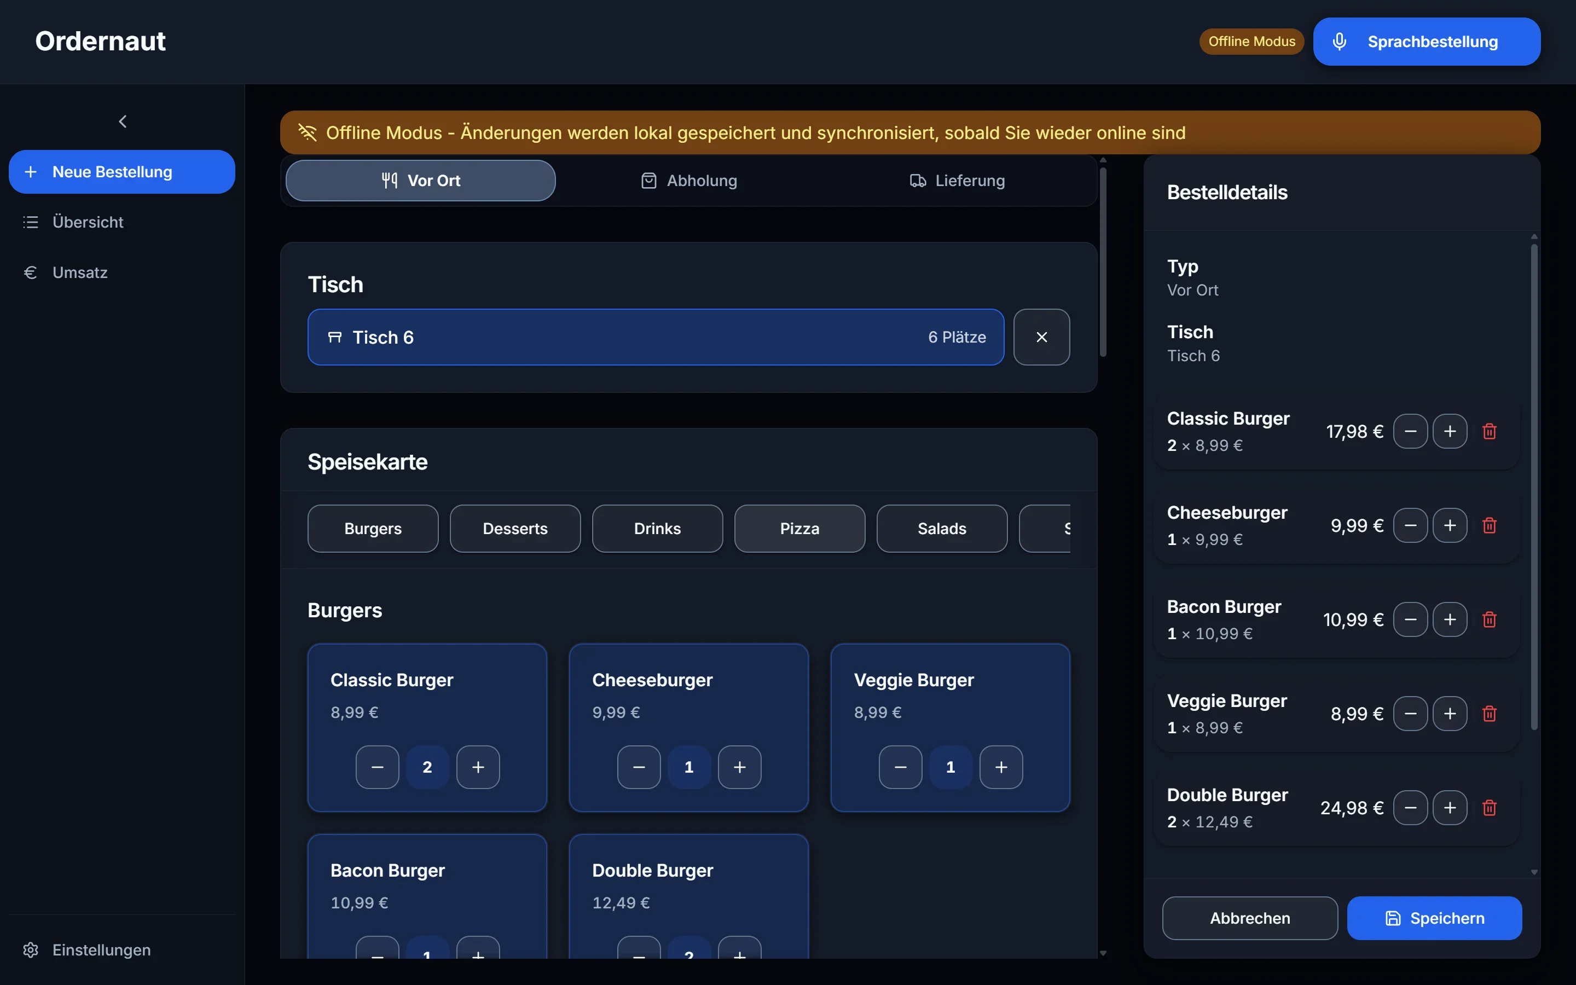The image size is (1576, 985).
Task: Click the Bestelldetails panel scrollbar
Action: coord(1534,486)
